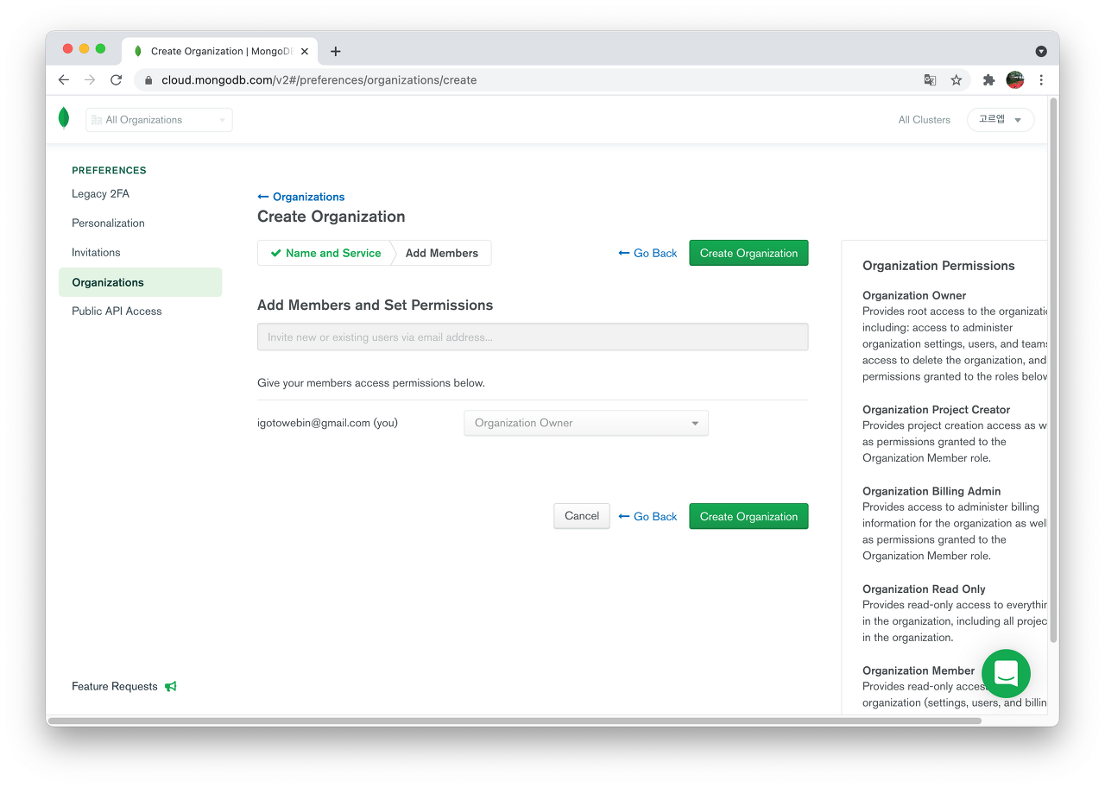Click the bottom Go Back link

click(647, 516)
